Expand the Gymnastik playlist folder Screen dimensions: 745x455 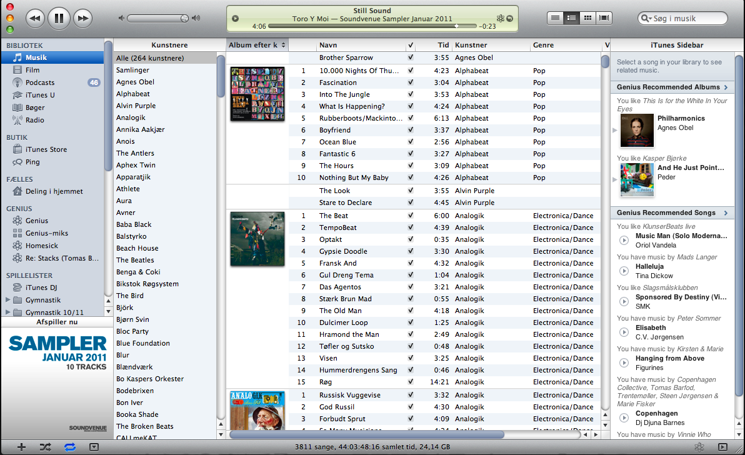point(7,300)
